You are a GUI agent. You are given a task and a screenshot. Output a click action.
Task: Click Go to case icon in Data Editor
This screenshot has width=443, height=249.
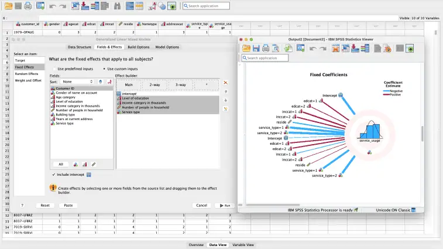tap(75, 6)
